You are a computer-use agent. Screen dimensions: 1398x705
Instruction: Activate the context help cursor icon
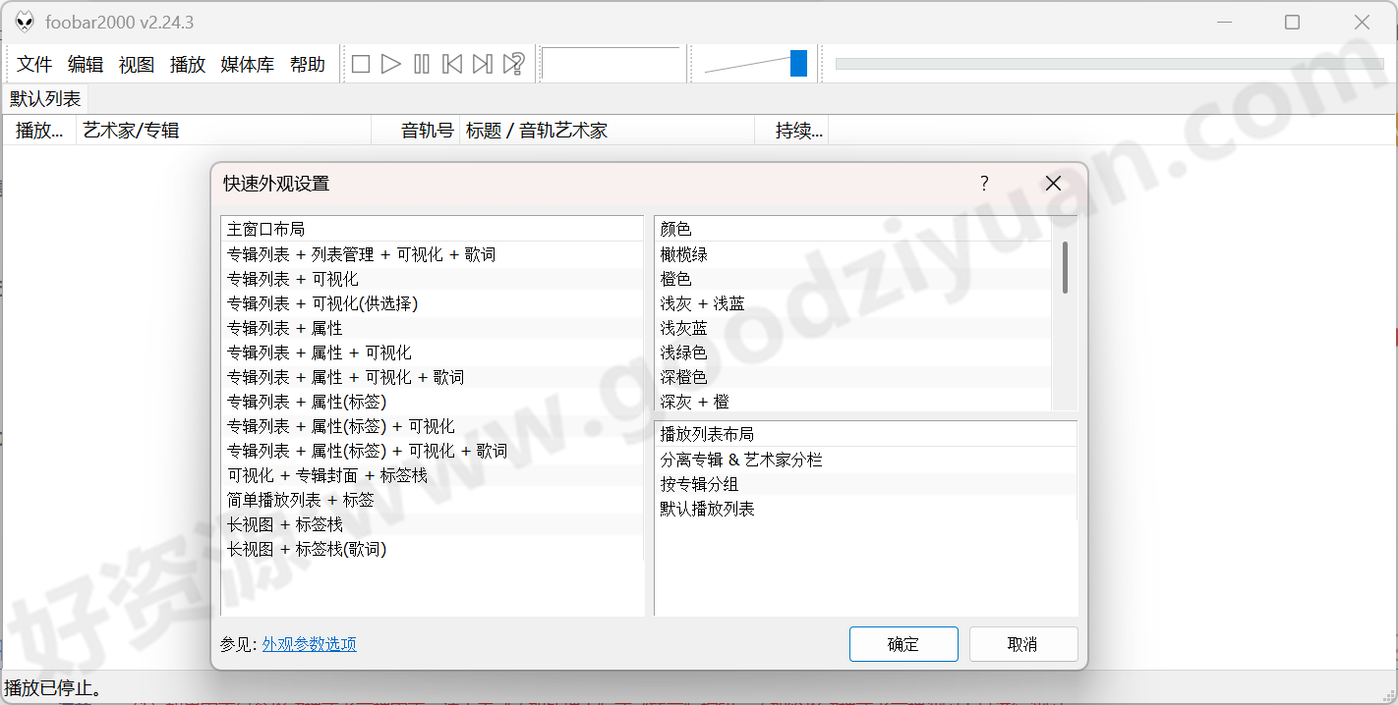pos(512,63)
